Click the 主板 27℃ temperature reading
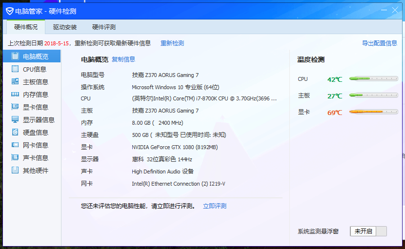 tap(335, 96)
